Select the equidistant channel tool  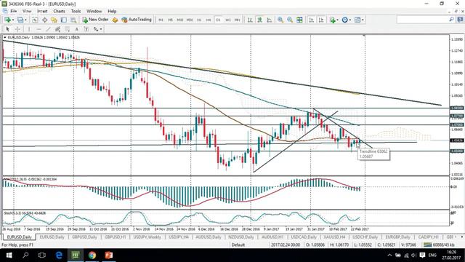tap(57, 29)
